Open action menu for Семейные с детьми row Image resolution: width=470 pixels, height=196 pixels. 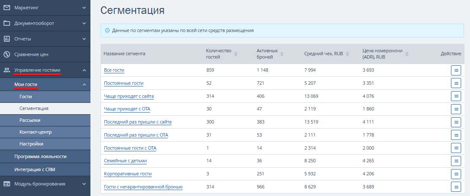[x=456, y=161]
